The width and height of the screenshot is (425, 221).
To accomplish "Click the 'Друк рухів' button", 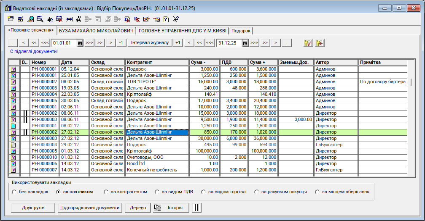I will click(33, 208).
